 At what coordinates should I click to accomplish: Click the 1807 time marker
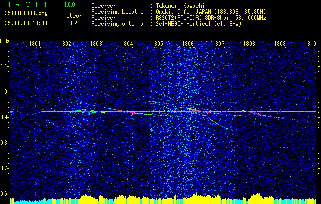(x=218, y=43)
